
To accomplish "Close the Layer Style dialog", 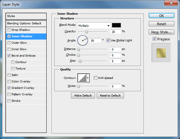I will pos(171,3).
